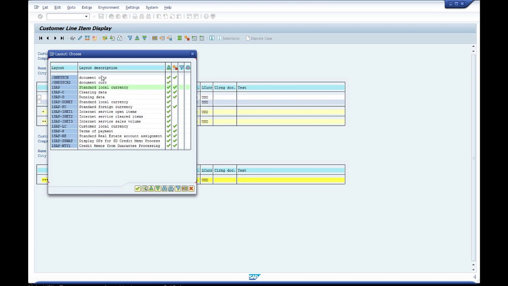Cancel the dialog with the red X button

tap(191, 188)
